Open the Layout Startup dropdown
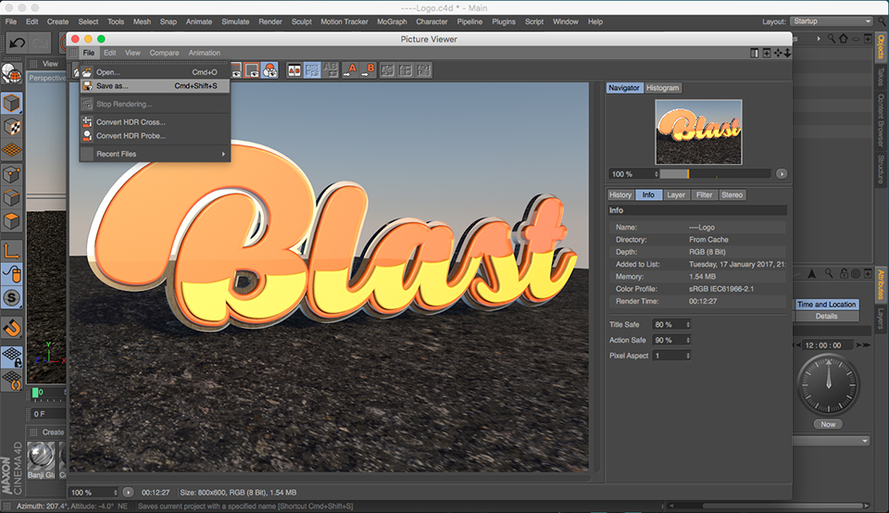This screenshot has height=513, width=889. click(832, 21)
